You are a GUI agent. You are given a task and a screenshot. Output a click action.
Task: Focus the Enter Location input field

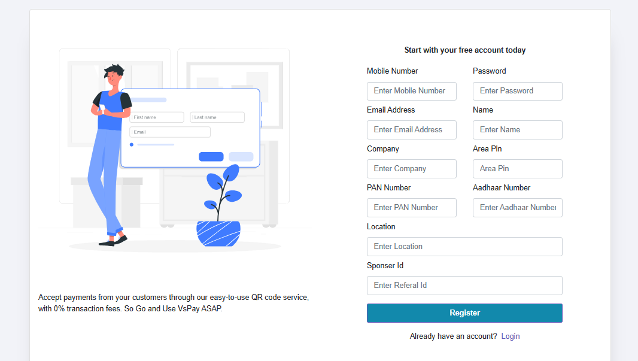pos(464,247)
